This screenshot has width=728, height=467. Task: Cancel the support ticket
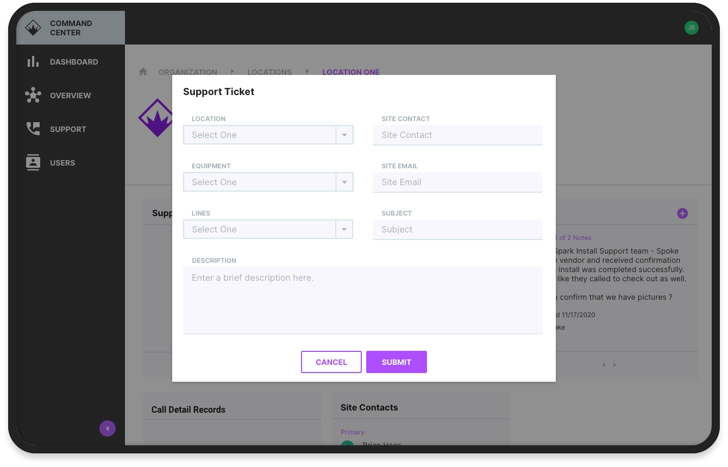(x=331, y=362)
